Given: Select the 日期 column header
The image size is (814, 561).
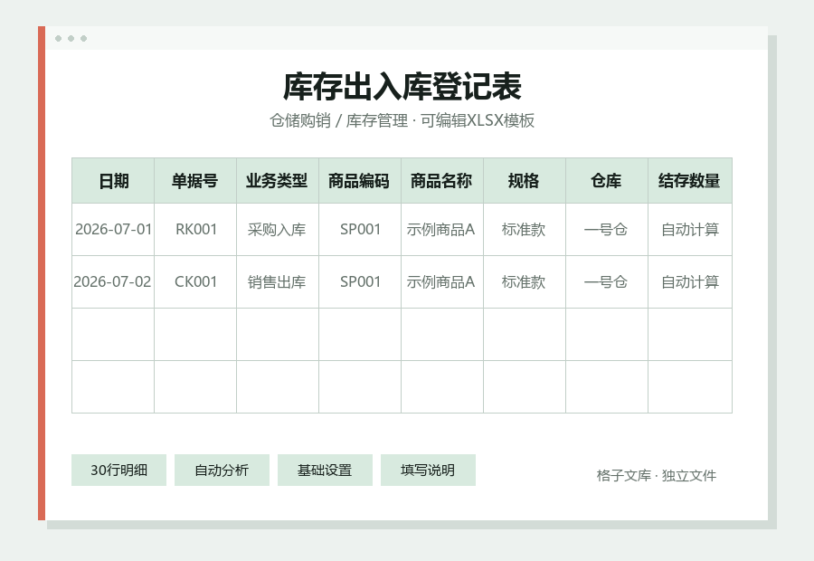Looking at the screenshot, I should tap(113, 181).
